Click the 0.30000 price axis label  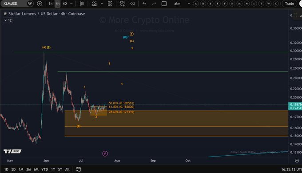click(x=296, y=51)
